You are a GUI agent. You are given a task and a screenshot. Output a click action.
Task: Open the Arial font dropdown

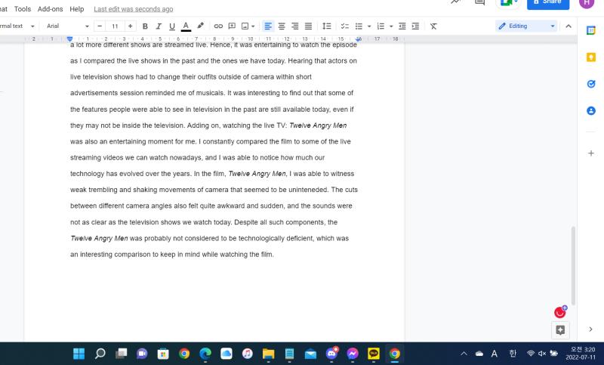tap(67, 26)
